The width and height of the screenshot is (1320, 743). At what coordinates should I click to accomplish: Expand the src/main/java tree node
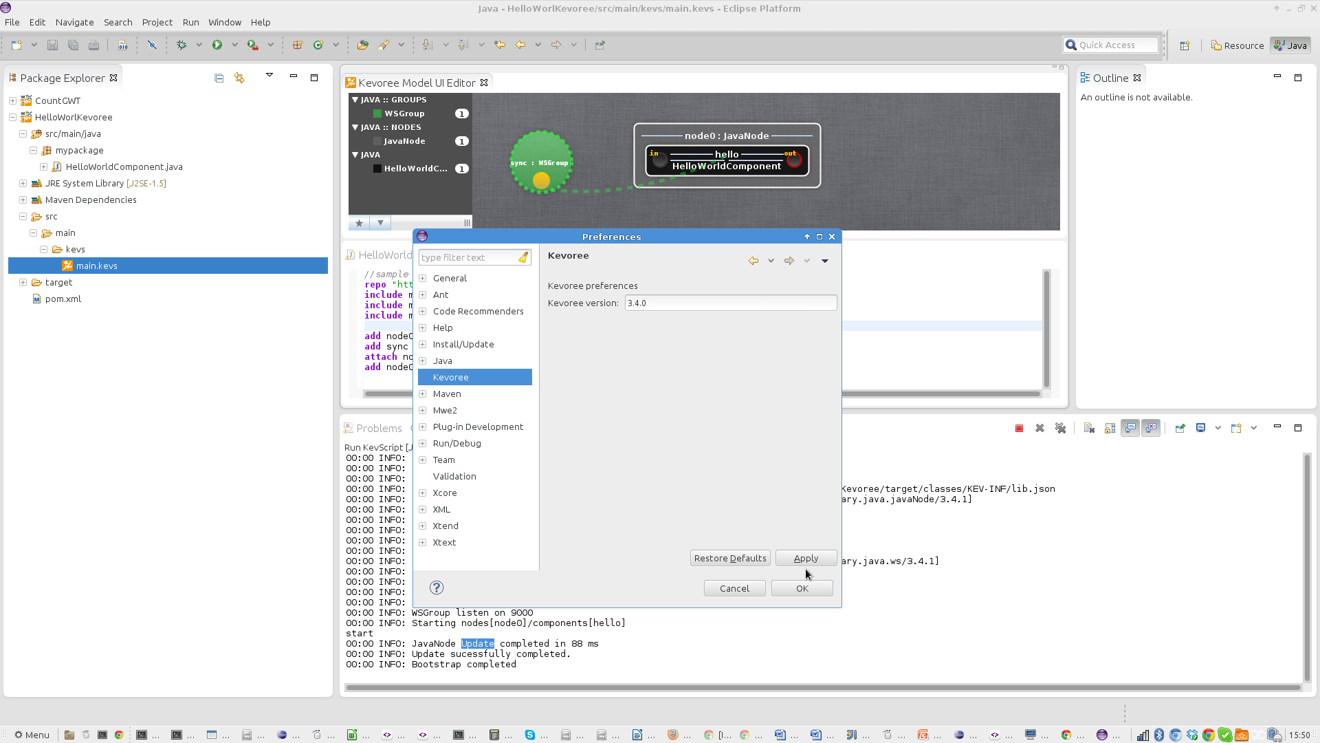tap(23, 133)
